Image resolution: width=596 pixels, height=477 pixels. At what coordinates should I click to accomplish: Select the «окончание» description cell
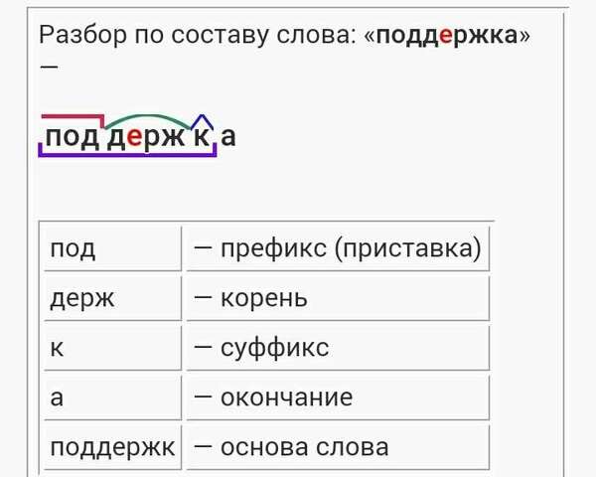[x=338, y=397]
